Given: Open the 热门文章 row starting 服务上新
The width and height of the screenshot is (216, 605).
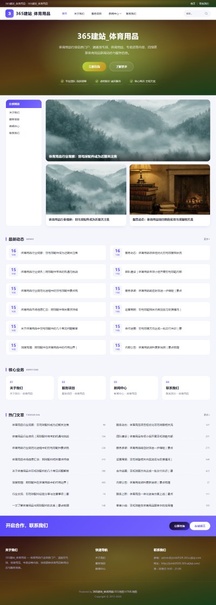Looking at the screenshot, I should 160,494.
